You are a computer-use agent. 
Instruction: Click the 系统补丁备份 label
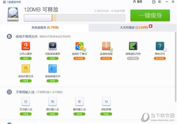coord(79,54)
